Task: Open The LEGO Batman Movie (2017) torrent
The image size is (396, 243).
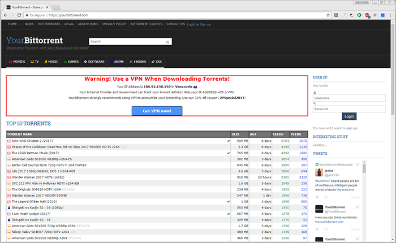Action: tap(35, 153)
